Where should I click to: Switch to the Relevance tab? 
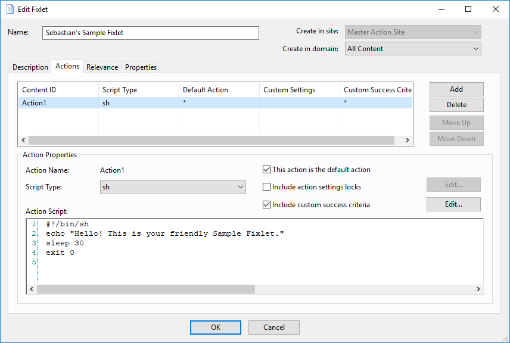pos(102,67)
